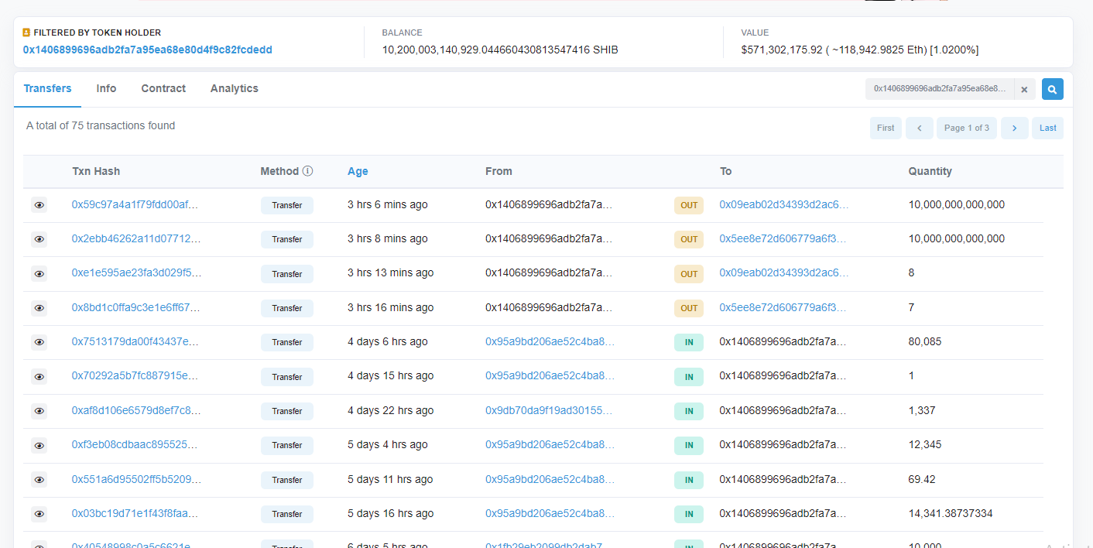This screenshot has width=1093, height=548.
Task: Click the Quantity column header
Action: click(930, 171)
